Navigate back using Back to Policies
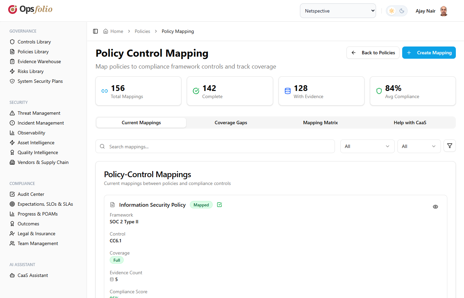Screen dimensions: 464x298 373,53
